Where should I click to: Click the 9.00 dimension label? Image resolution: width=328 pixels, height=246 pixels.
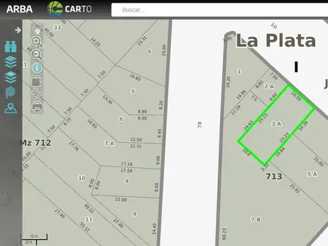158,161
